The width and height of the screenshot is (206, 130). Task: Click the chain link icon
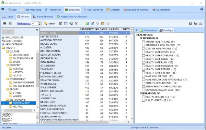[98, 24]
